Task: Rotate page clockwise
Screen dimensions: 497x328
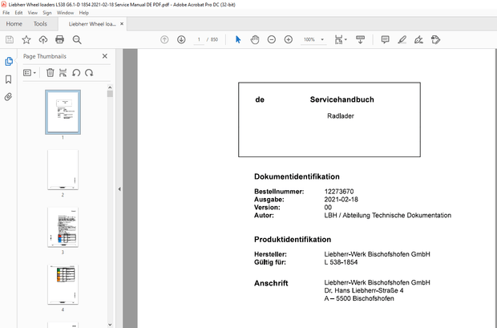Action: 89,73
